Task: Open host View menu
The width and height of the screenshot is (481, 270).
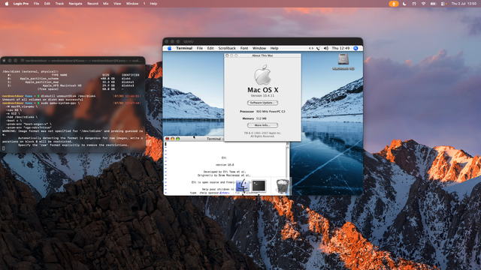Action: 117,4
